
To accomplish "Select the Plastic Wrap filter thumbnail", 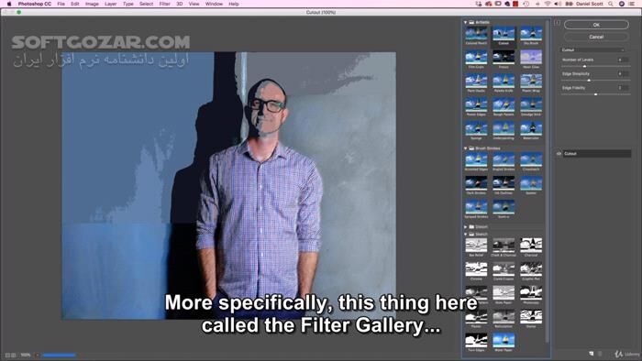I will pyautogui.click(x=531, y=81).
